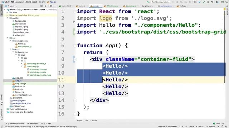Viewport: 229px width, 128px height.
Task: Click the Hello breadcrumb below the editor
Action: (x=94, y=121)
